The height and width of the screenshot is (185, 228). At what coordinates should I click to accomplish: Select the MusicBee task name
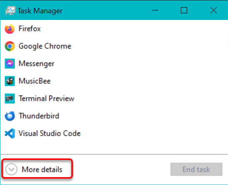pyautogui.click(x=35, y=81)
